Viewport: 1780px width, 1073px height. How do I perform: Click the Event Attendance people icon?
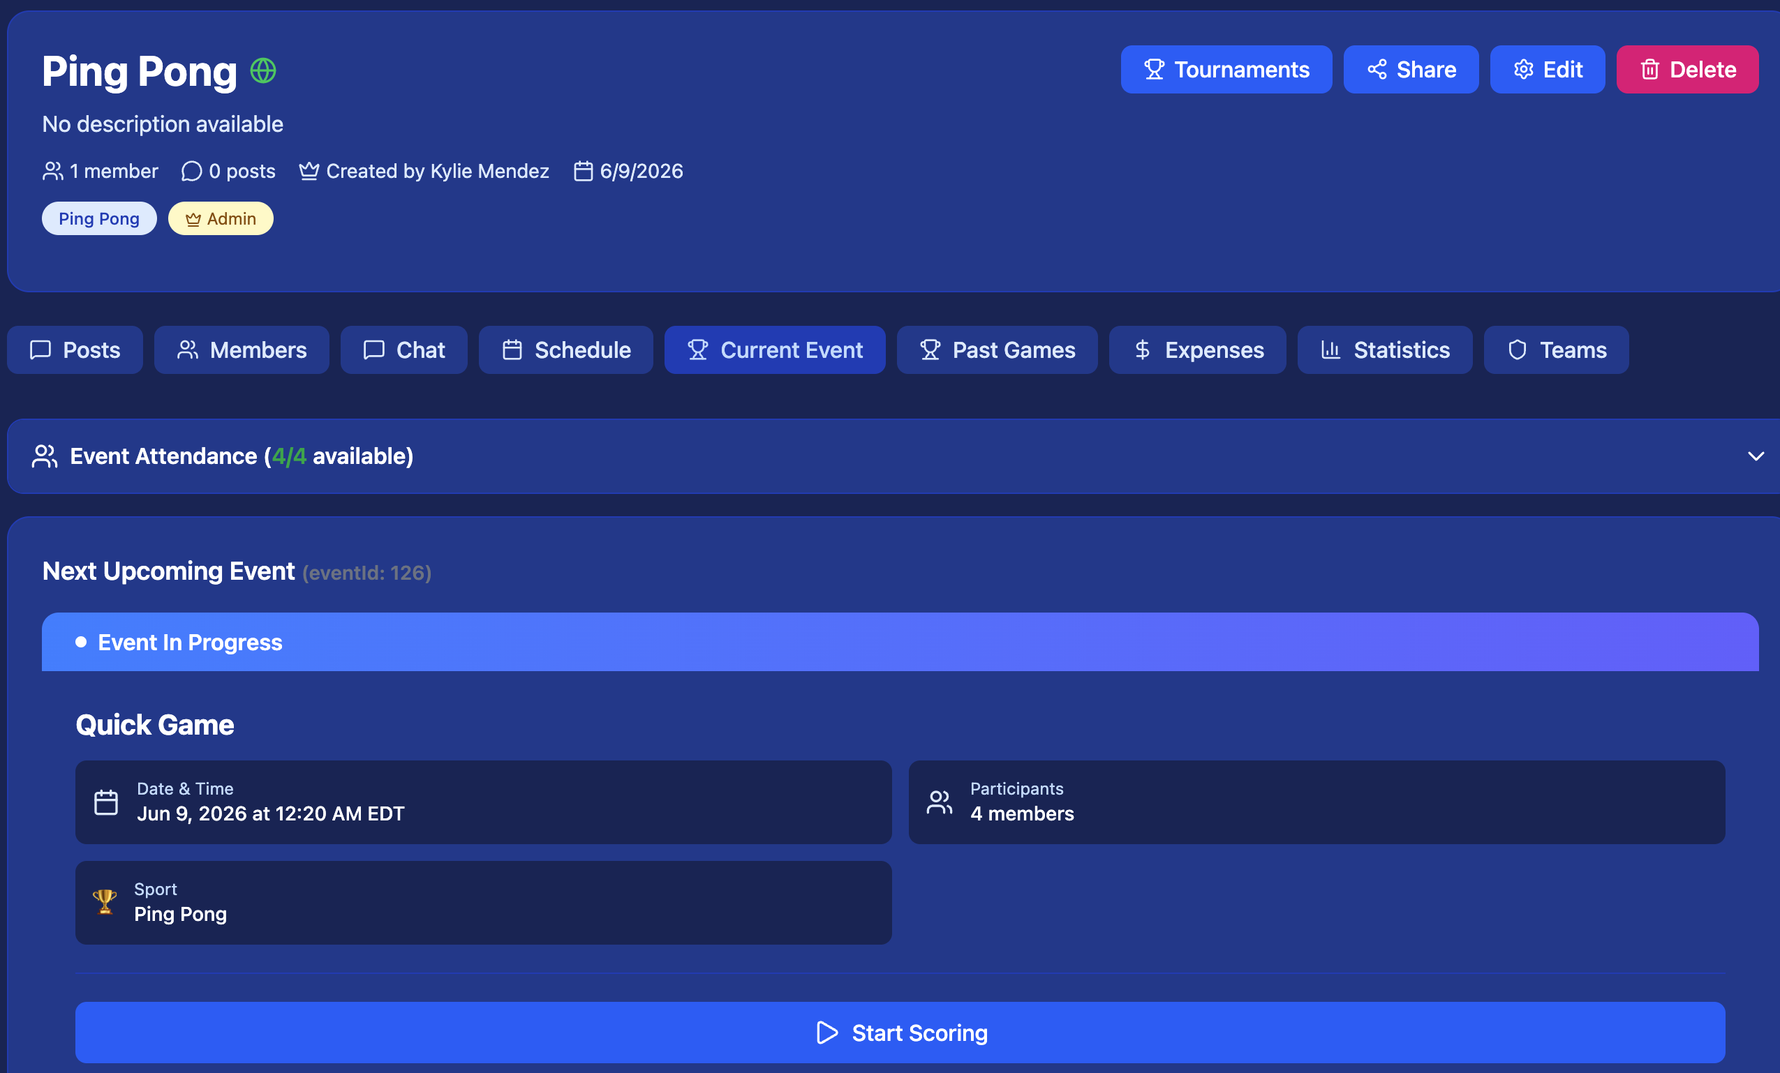(x=45, y=456)
